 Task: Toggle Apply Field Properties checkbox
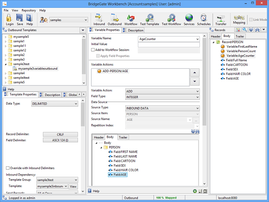98,56
